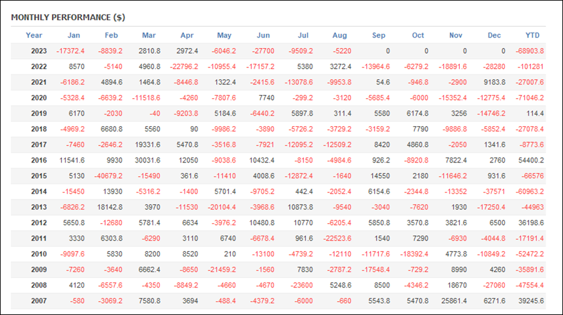This screenshot has height=315, width=563.
Task: Click the 2008 Jul value -23600
Action: pyautogui.click(x=300, y=285)
